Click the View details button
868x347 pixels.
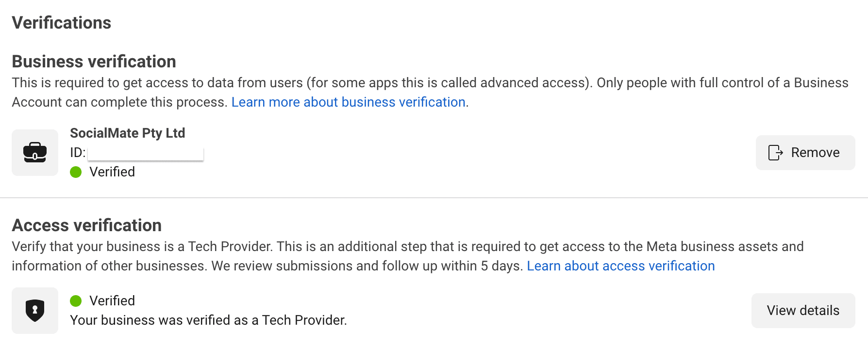(x=802, y=310)
